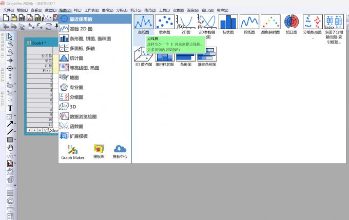Open the 模板中心 template center

click(x=120, y=151)
